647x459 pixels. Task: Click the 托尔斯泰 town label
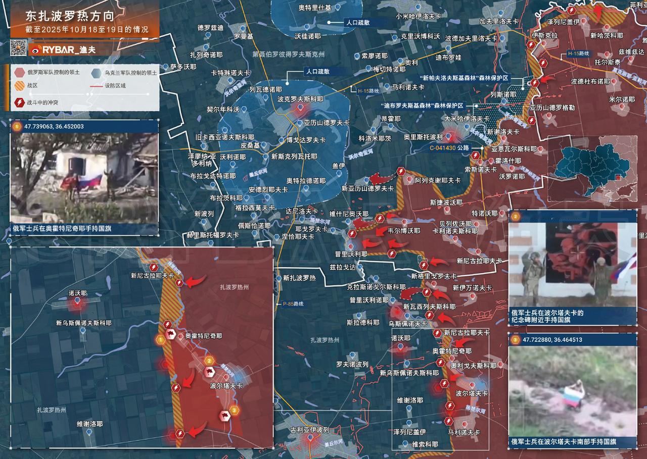pos(608,63)
